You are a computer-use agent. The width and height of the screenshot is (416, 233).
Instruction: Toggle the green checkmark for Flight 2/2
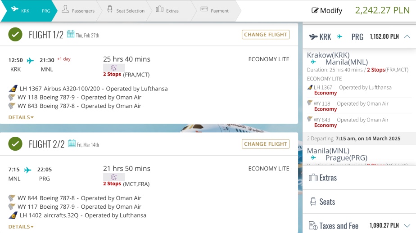click(15, 143)
